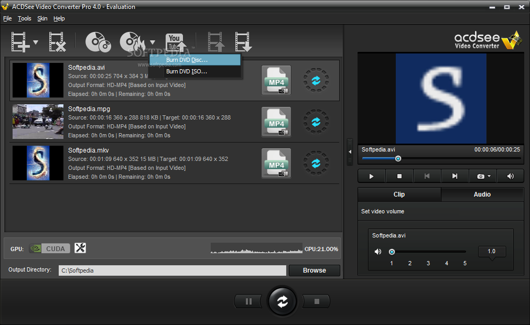Open GPU settings wrench icon
The image size is (530, 325).
point(80,248)
